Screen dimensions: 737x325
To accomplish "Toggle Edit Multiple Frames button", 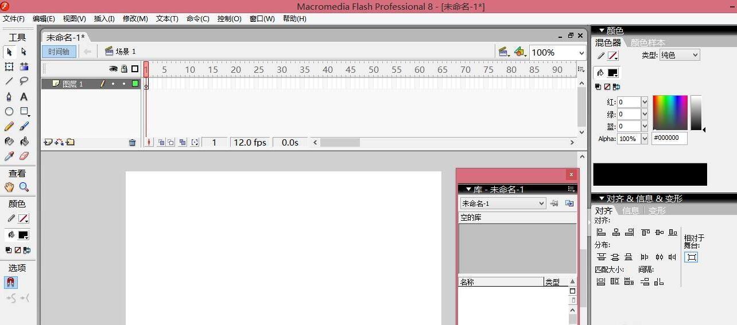I will [183, 142].
